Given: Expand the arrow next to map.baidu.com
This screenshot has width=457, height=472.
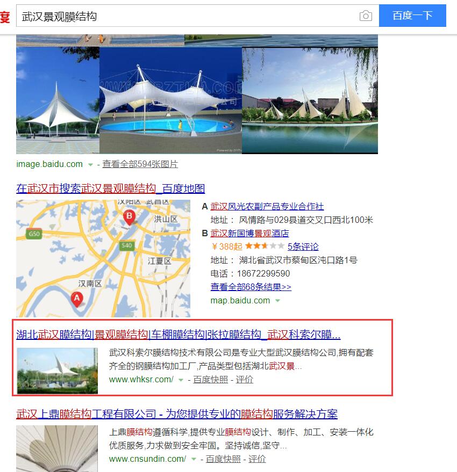Looking at the screenshot, I should click(277, 300).
